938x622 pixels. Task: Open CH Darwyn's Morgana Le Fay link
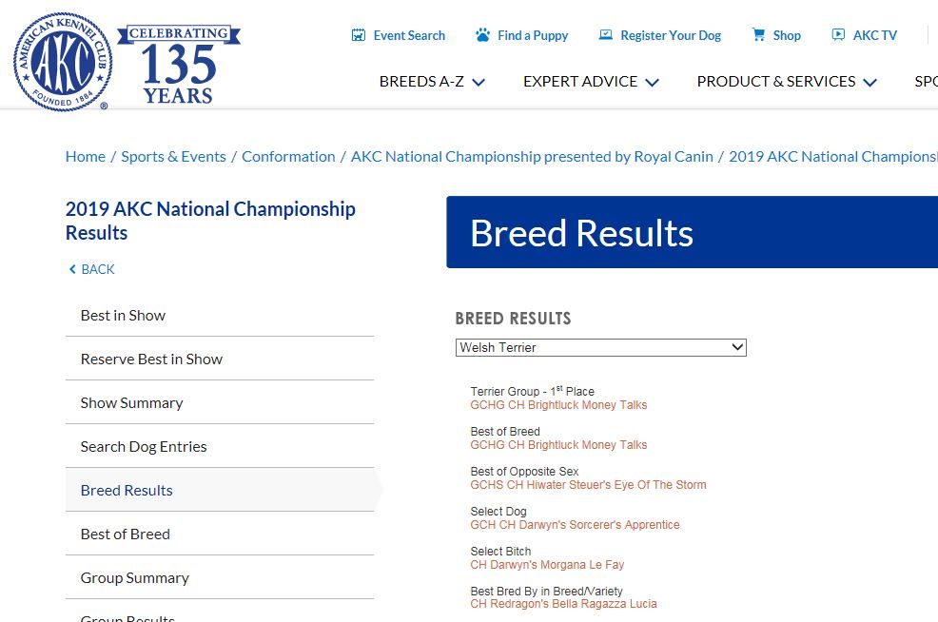[x=547, y=565]
